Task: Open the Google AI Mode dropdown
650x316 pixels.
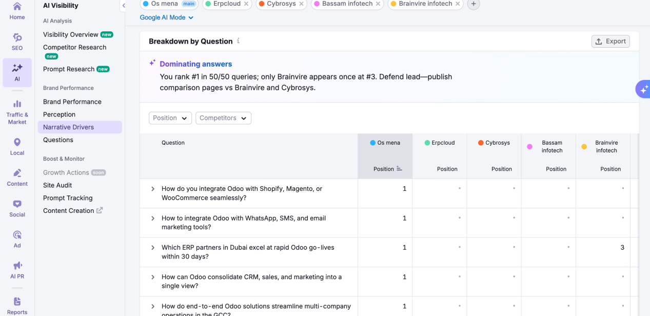Action: click(166, 17)
